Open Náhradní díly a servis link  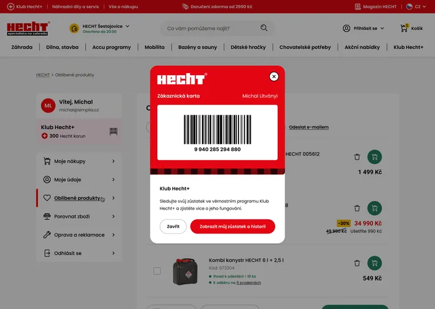tap(75, 7)
